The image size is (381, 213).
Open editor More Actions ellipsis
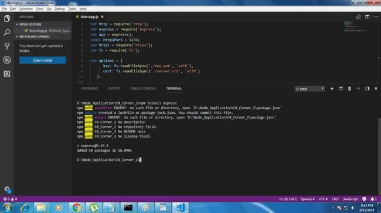pos(376,17)
